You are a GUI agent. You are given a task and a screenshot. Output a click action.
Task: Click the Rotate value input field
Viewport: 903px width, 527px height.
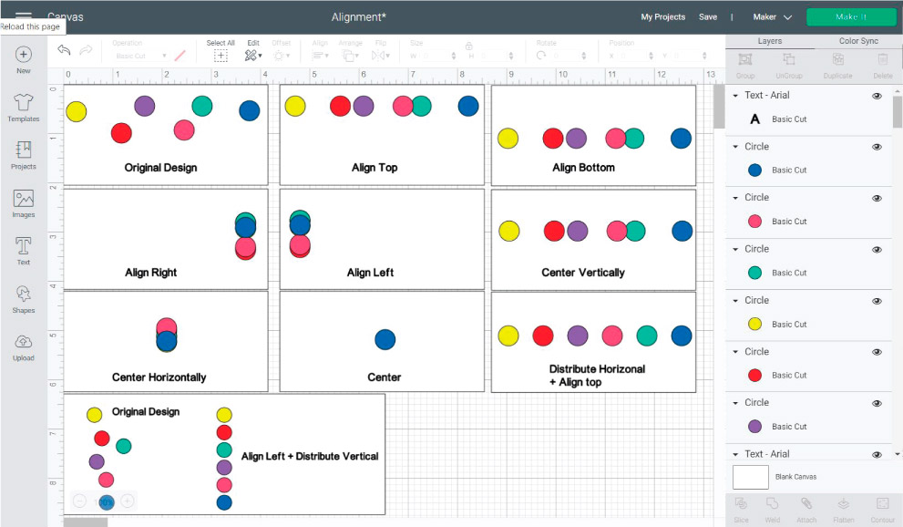pos(567,56)
